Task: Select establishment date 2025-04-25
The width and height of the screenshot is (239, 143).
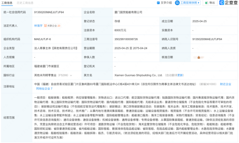Action: (200, 21)
